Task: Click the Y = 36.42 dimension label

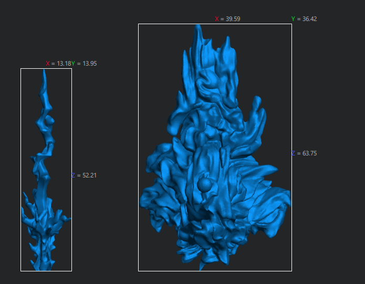Action: point(304,19)
